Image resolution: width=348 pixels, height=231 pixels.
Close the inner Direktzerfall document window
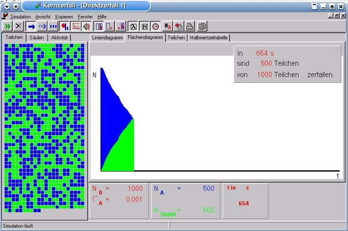point(343,16)
